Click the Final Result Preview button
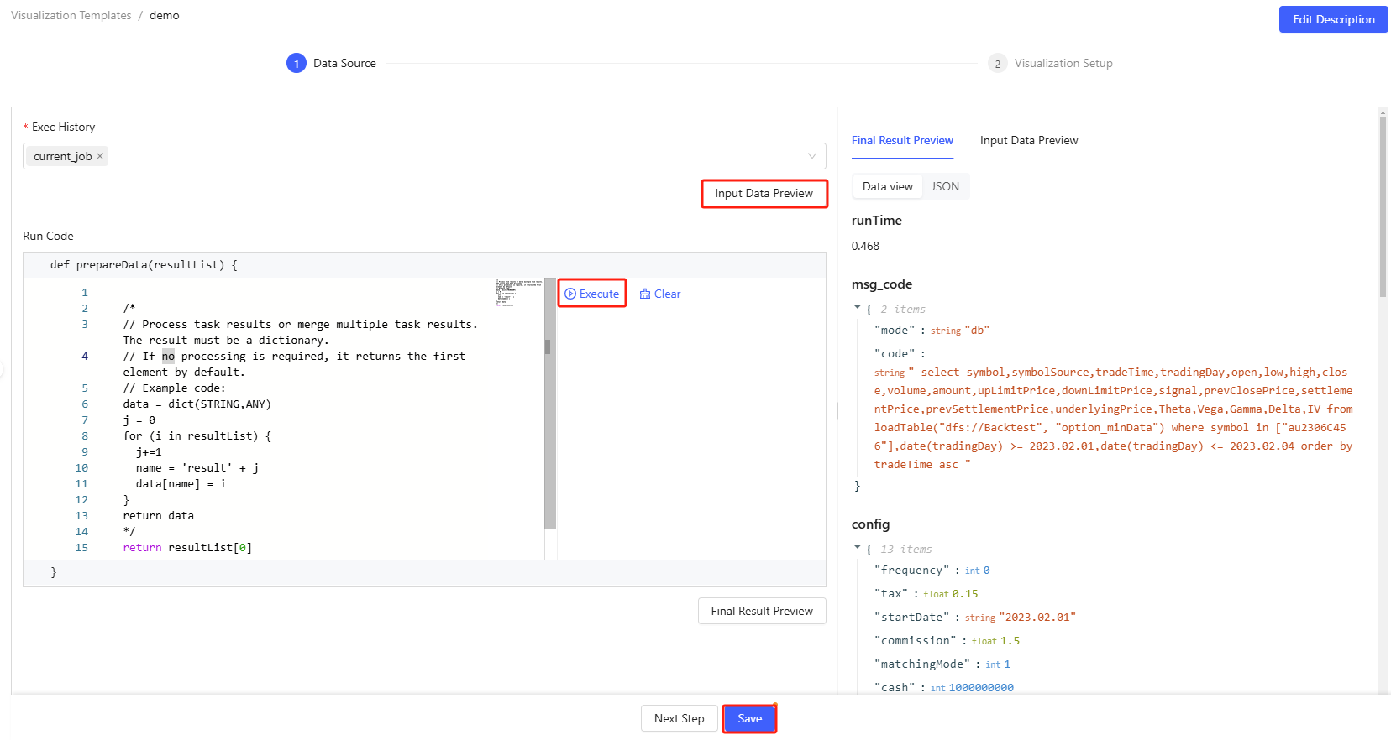Screen dimensions: 1391x740 [x=761, y=611]
